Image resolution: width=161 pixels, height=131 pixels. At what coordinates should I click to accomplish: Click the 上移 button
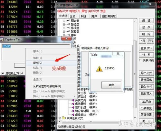click(x=143, y=41)
